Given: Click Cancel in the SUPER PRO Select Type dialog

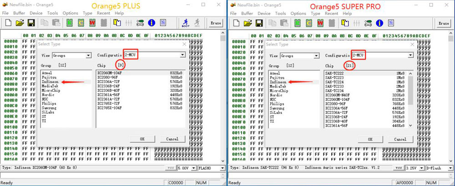Looking at the screenshot, I should [400, 139].
